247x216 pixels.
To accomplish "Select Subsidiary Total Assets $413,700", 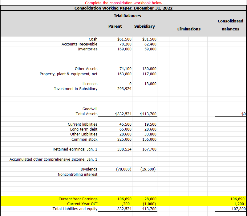I will pos(148,114).
